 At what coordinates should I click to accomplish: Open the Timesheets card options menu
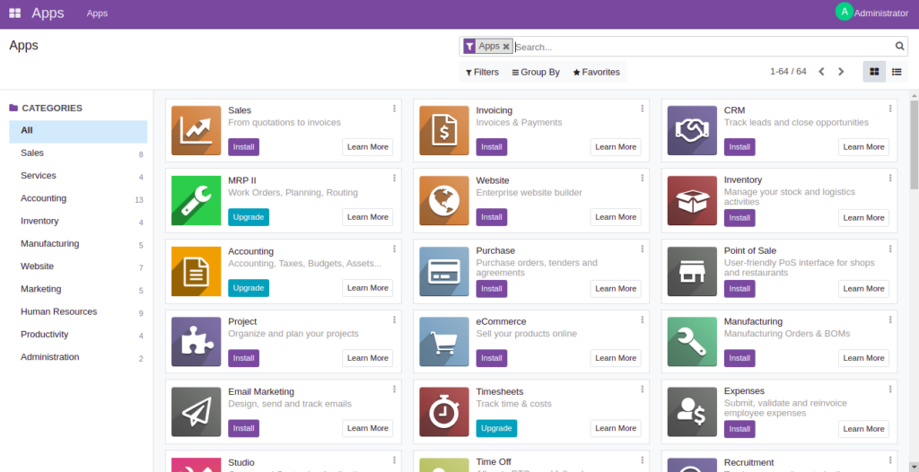point(643,389)
